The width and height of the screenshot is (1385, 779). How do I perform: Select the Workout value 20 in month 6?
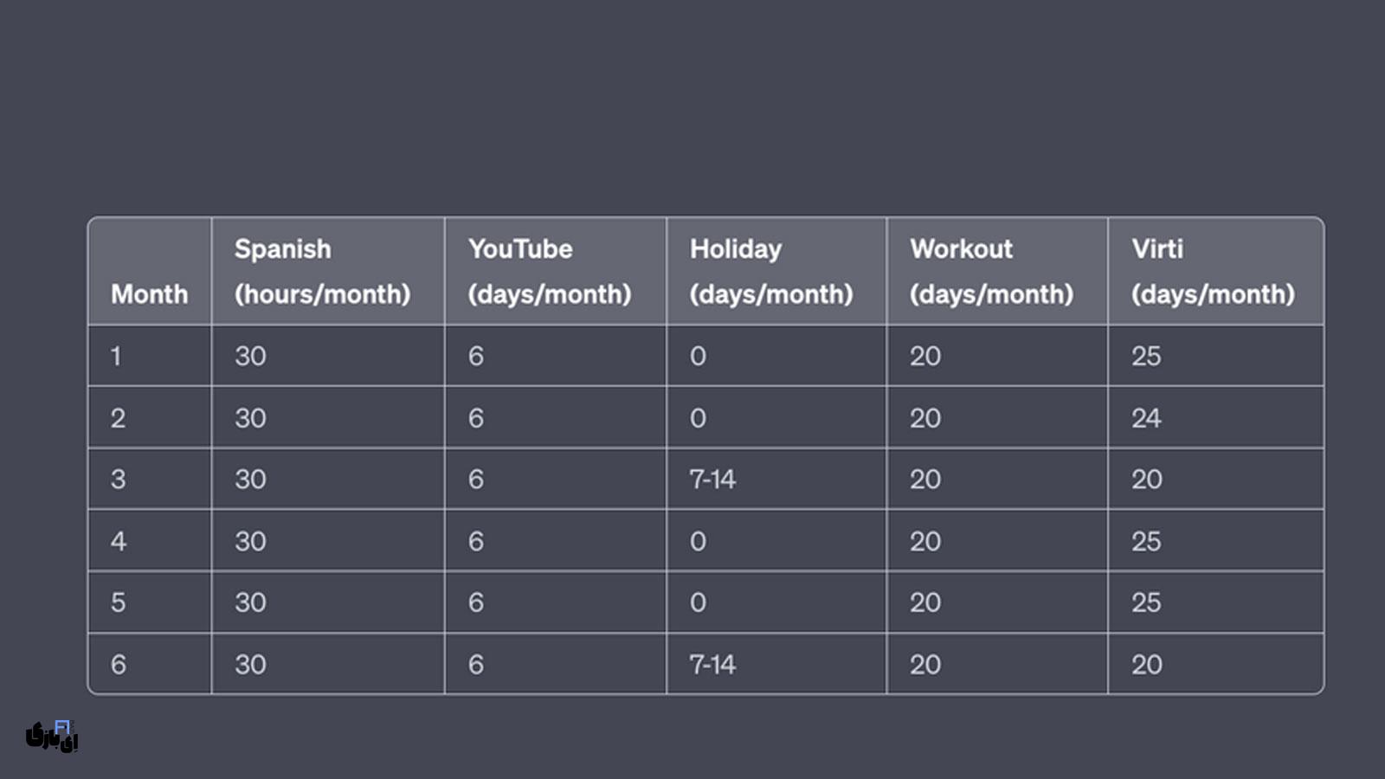click(925, 665)
